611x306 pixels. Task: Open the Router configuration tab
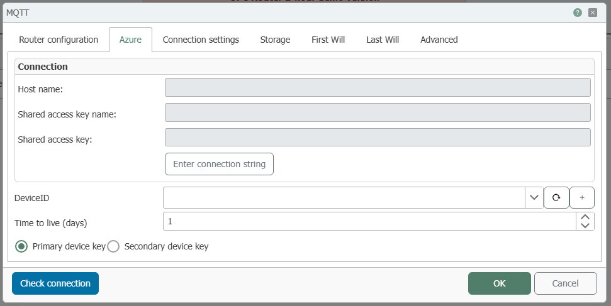[x=59, y=40]
